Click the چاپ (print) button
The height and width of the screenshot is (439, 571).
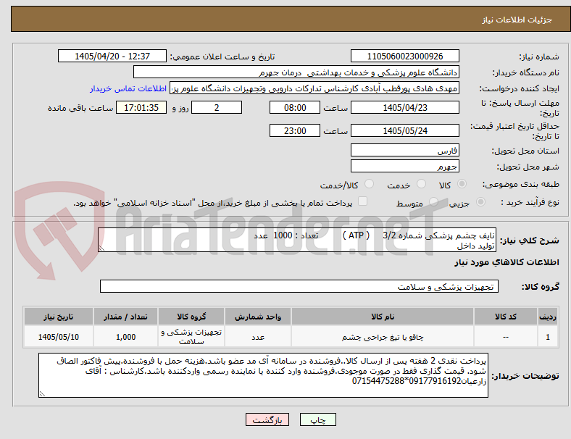317,419
